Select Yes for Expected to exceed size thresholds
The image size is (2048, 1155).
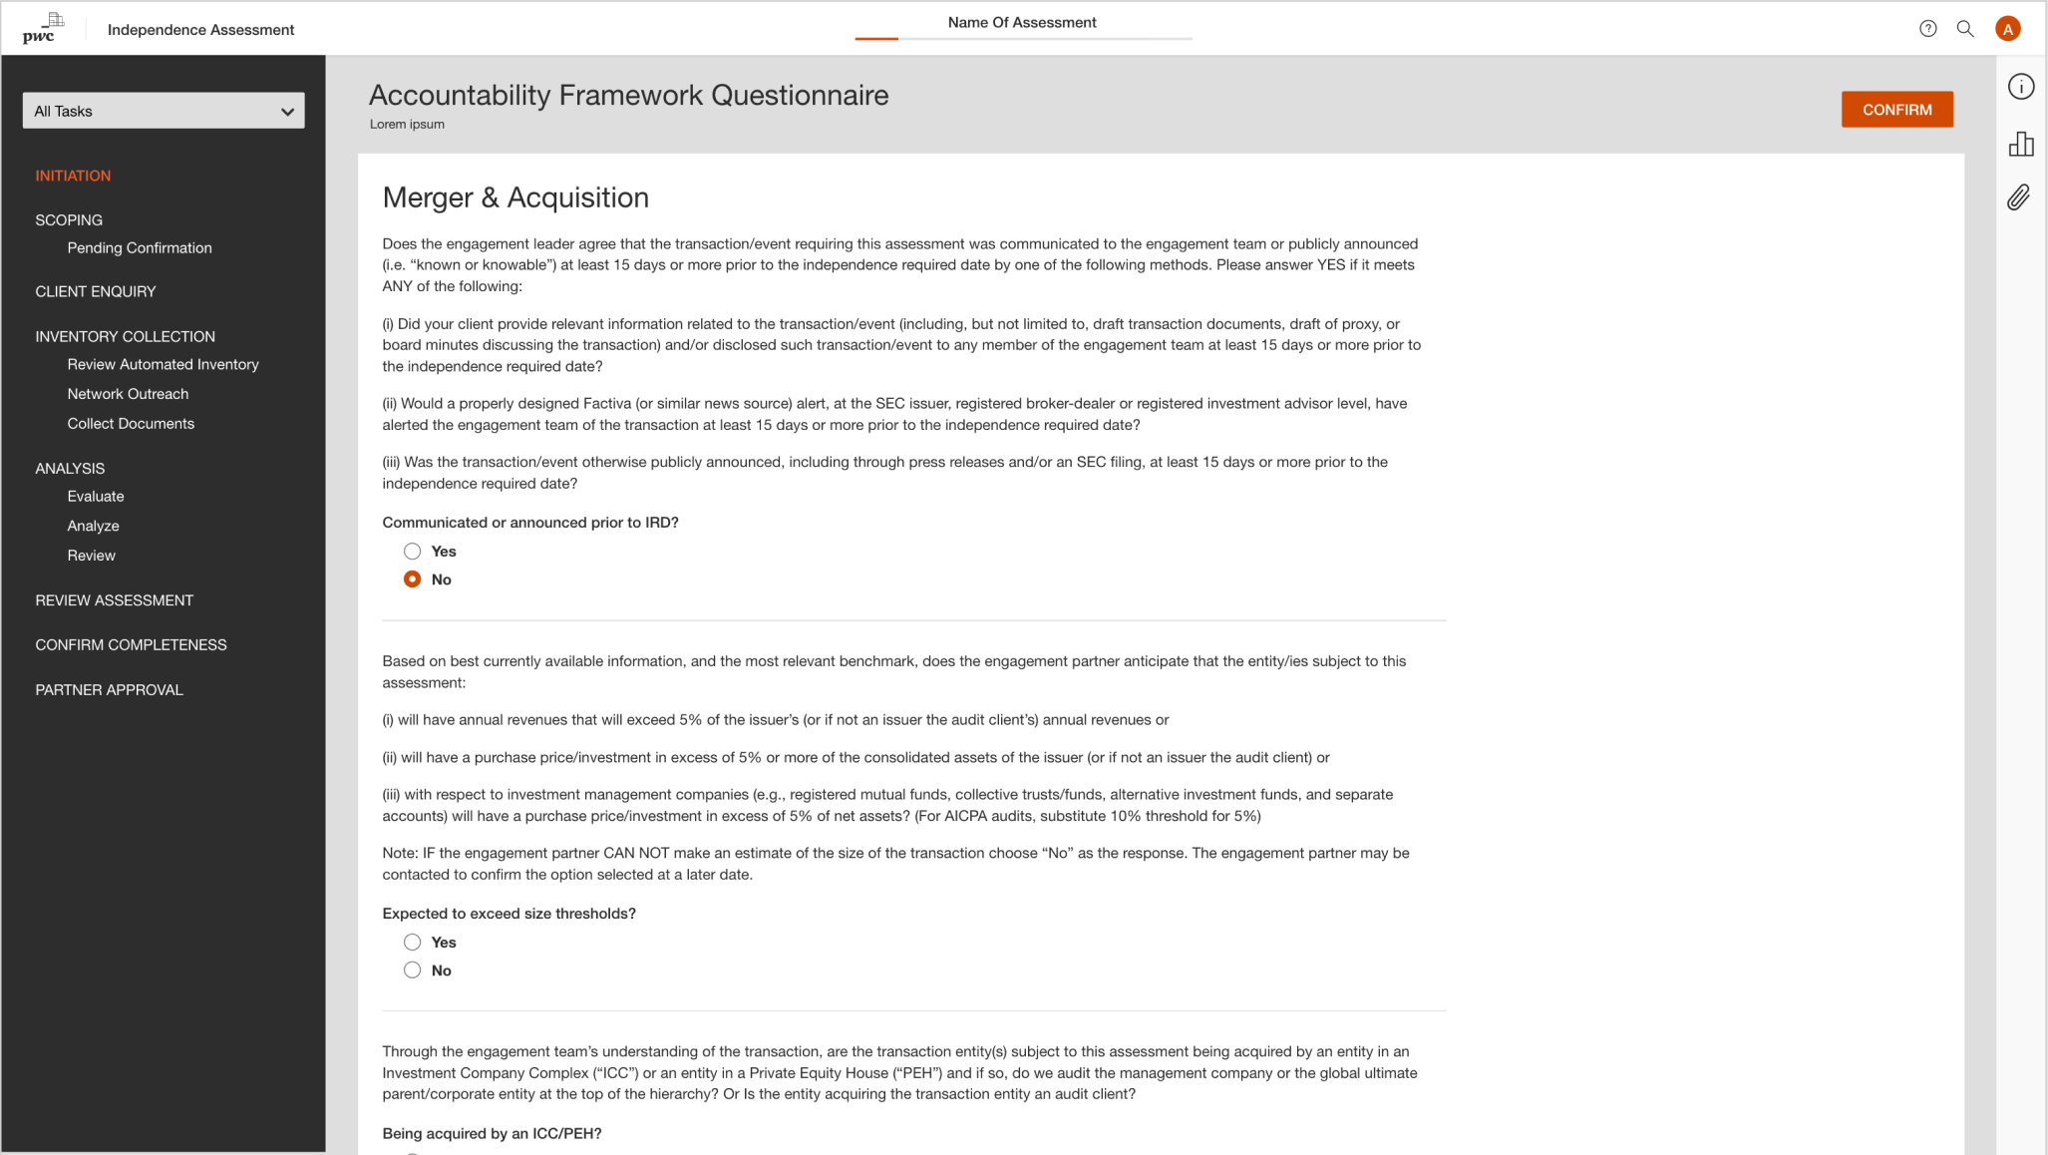412,942
